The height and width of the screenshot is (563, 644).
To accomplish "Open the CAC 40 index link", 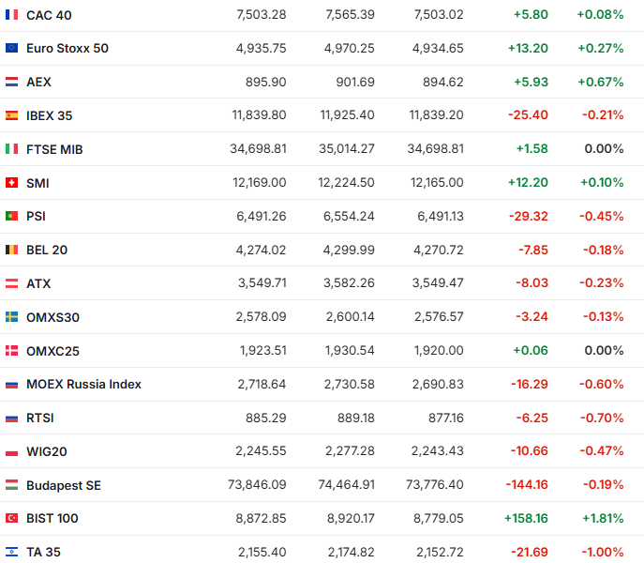I will 49,15.
